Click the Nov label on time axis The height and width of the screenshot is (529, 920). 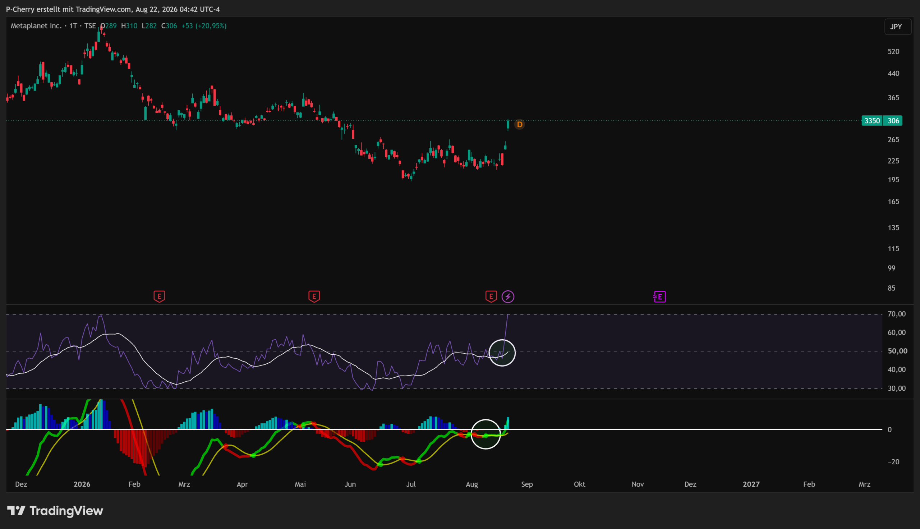point(638,484)
